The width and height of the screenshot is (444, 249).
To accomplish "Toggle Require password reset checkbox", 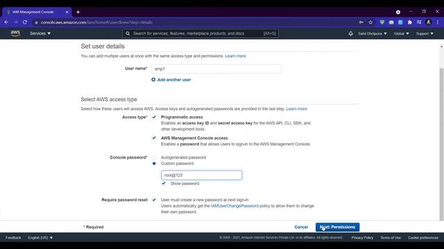I will 154,200.
